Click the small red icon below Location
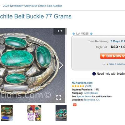125x125 pixels. pos(75,105)
